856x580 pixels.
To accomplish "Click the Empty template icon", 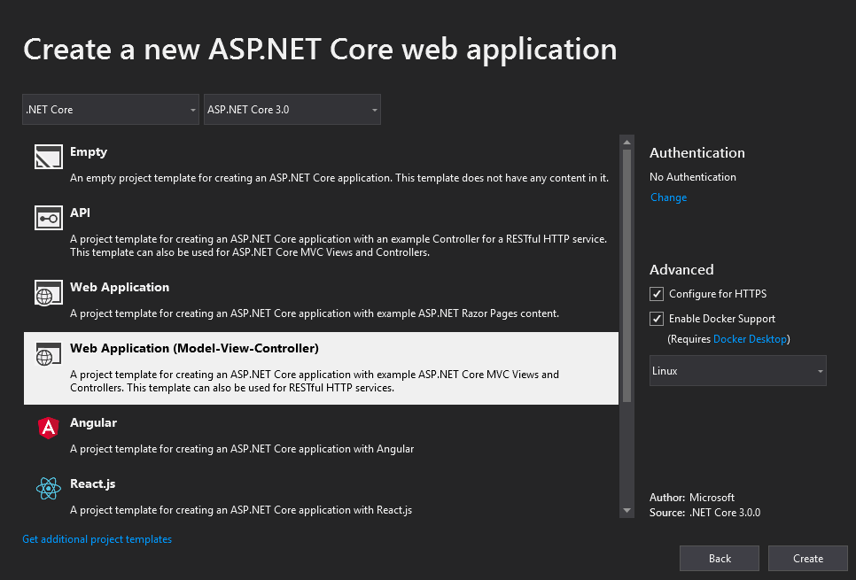I will coord(48,156).
